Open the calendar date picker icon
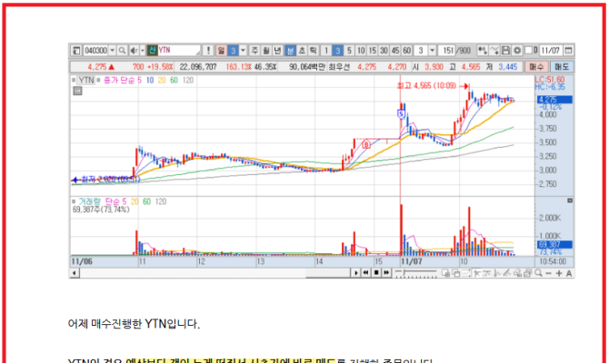609x363 pixels. 568,50
